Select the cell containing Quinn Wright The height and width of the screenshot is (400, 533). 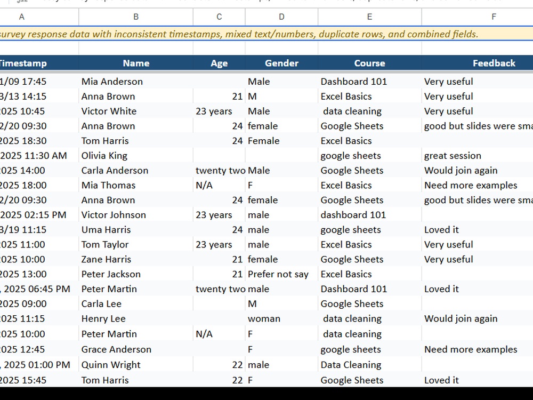[135, 365]
